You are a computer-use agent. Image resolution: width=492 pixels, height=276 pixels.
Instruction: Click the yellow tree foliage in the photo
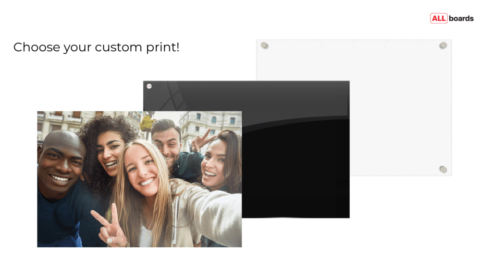click(146, 123)
